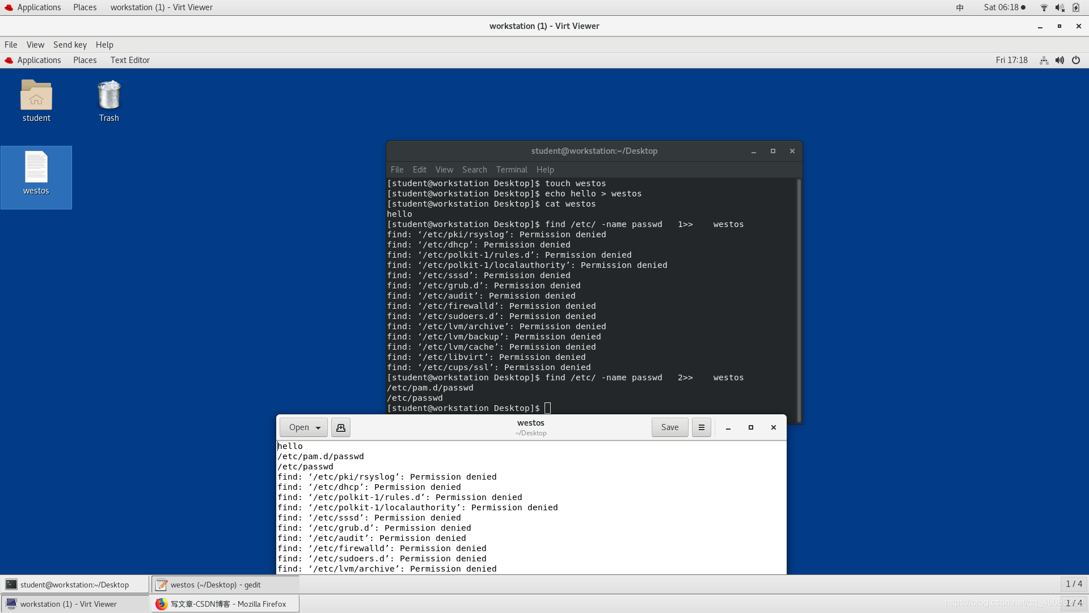Click guest volume speaker icon
Image resolution: width=1089 pixels, height=613 pixels.
[x=1060, y=60]
